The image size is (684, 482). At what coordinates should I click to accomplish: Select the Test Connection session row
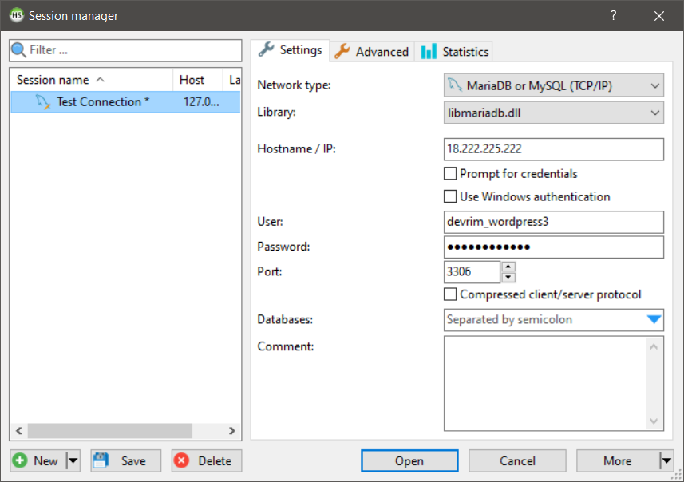tap(125, 102)
